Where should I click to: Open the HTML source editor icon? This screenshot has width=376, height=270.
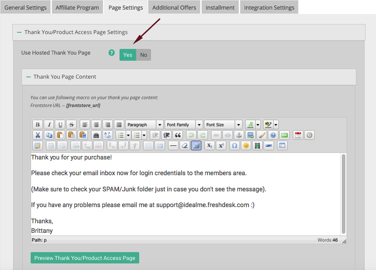(x=285, y=135)
